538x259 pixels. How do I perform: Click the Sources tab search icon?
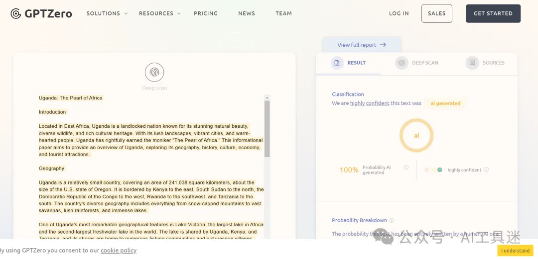pos(472,63)
